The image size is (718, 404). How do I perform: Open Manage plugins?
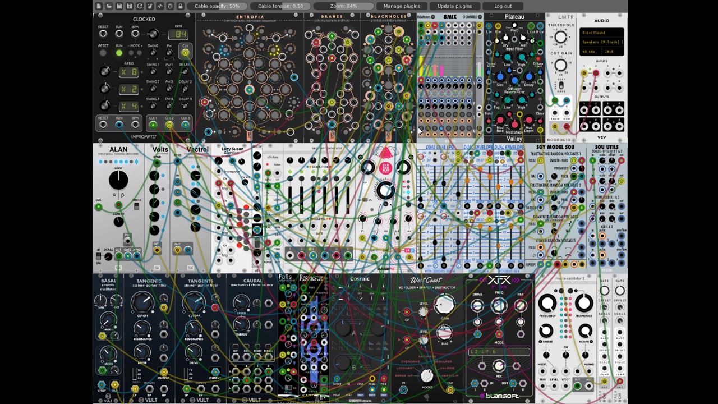pyautogui.click(x=402, y=6)
